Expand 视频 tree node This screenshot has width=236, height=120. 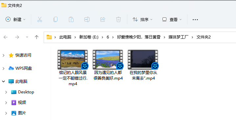tap(6, 103)
